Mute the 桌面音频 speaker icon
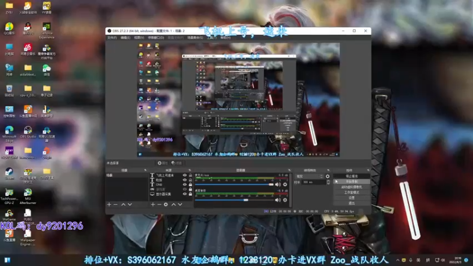Image resolution: width=473 pixels, height=266 pixels. (x=278, y=200)
